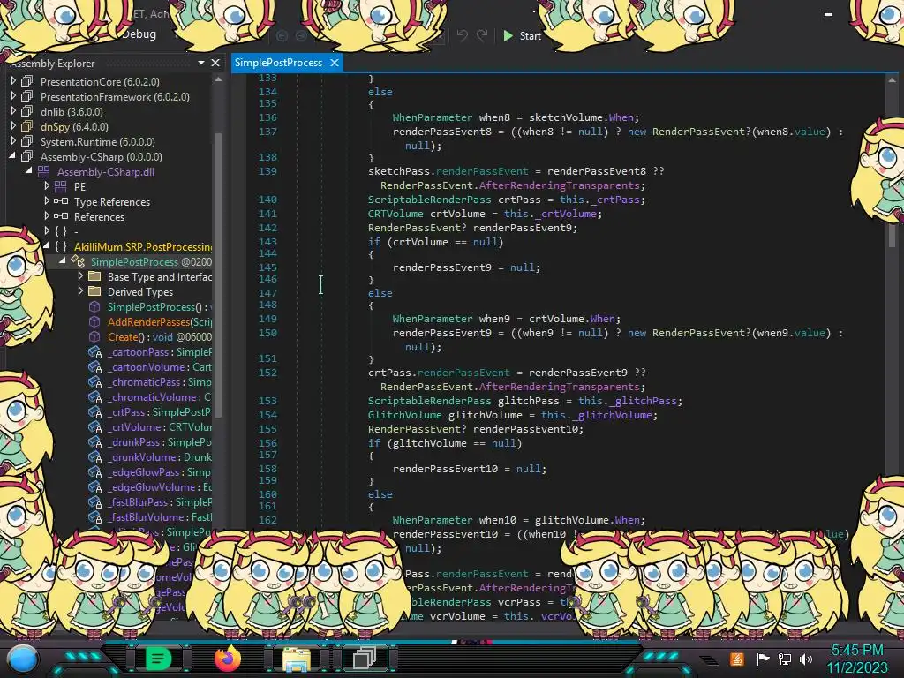Click the PresentationFramework assembly icon

click(27, 96)
